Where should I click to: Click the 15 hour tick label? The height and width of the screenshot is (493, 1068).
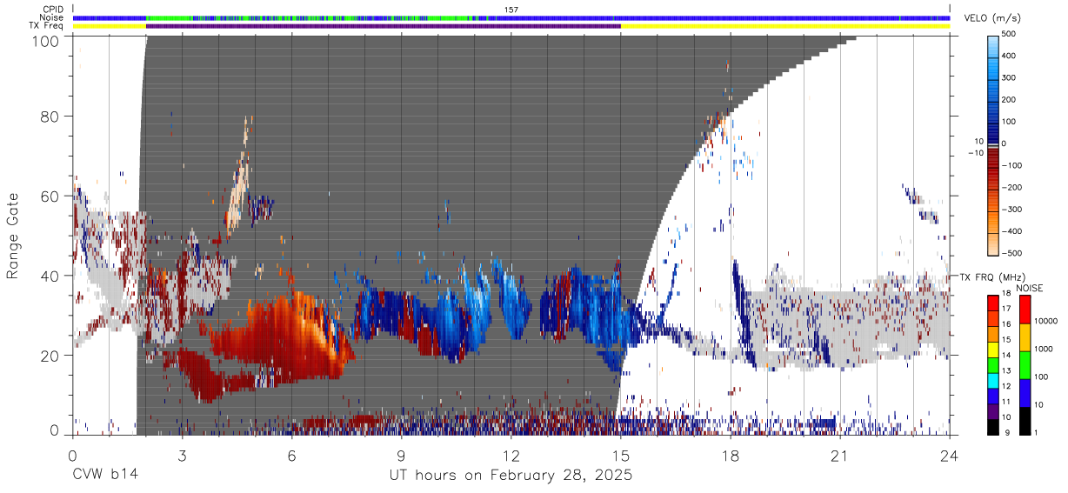click(620, 455)
